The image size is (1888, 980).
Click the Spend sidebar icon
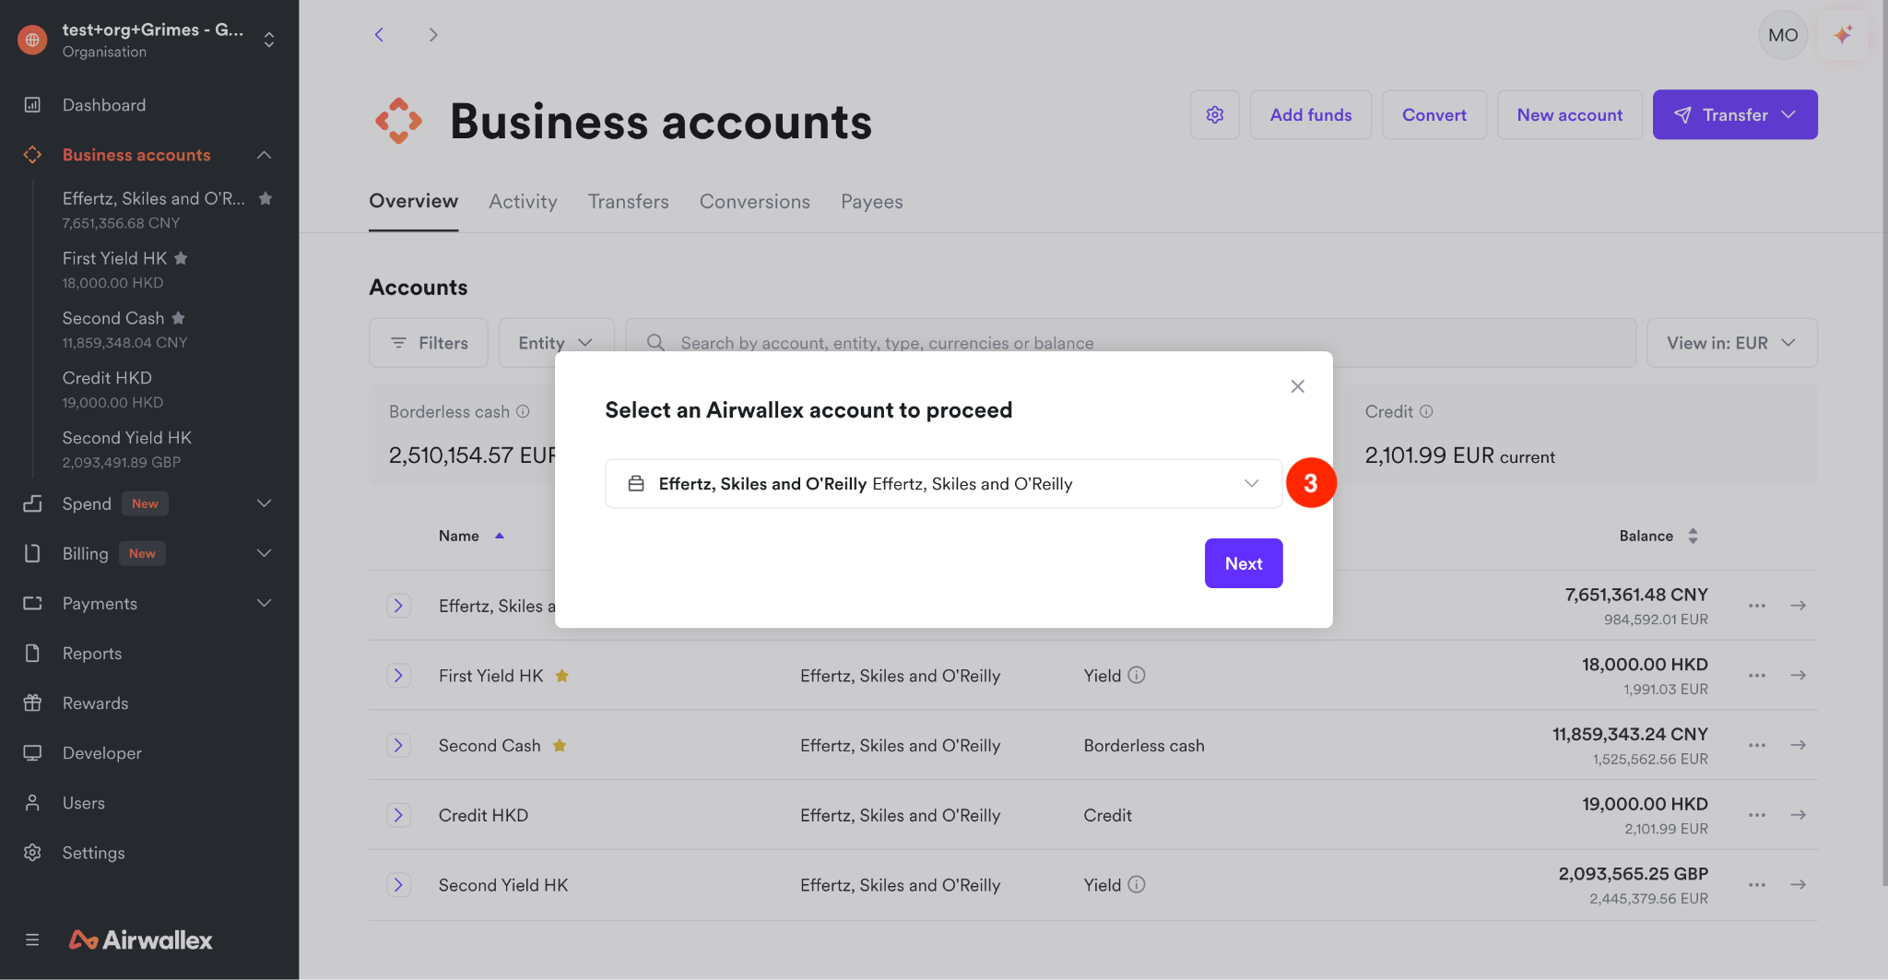[32, 503]
